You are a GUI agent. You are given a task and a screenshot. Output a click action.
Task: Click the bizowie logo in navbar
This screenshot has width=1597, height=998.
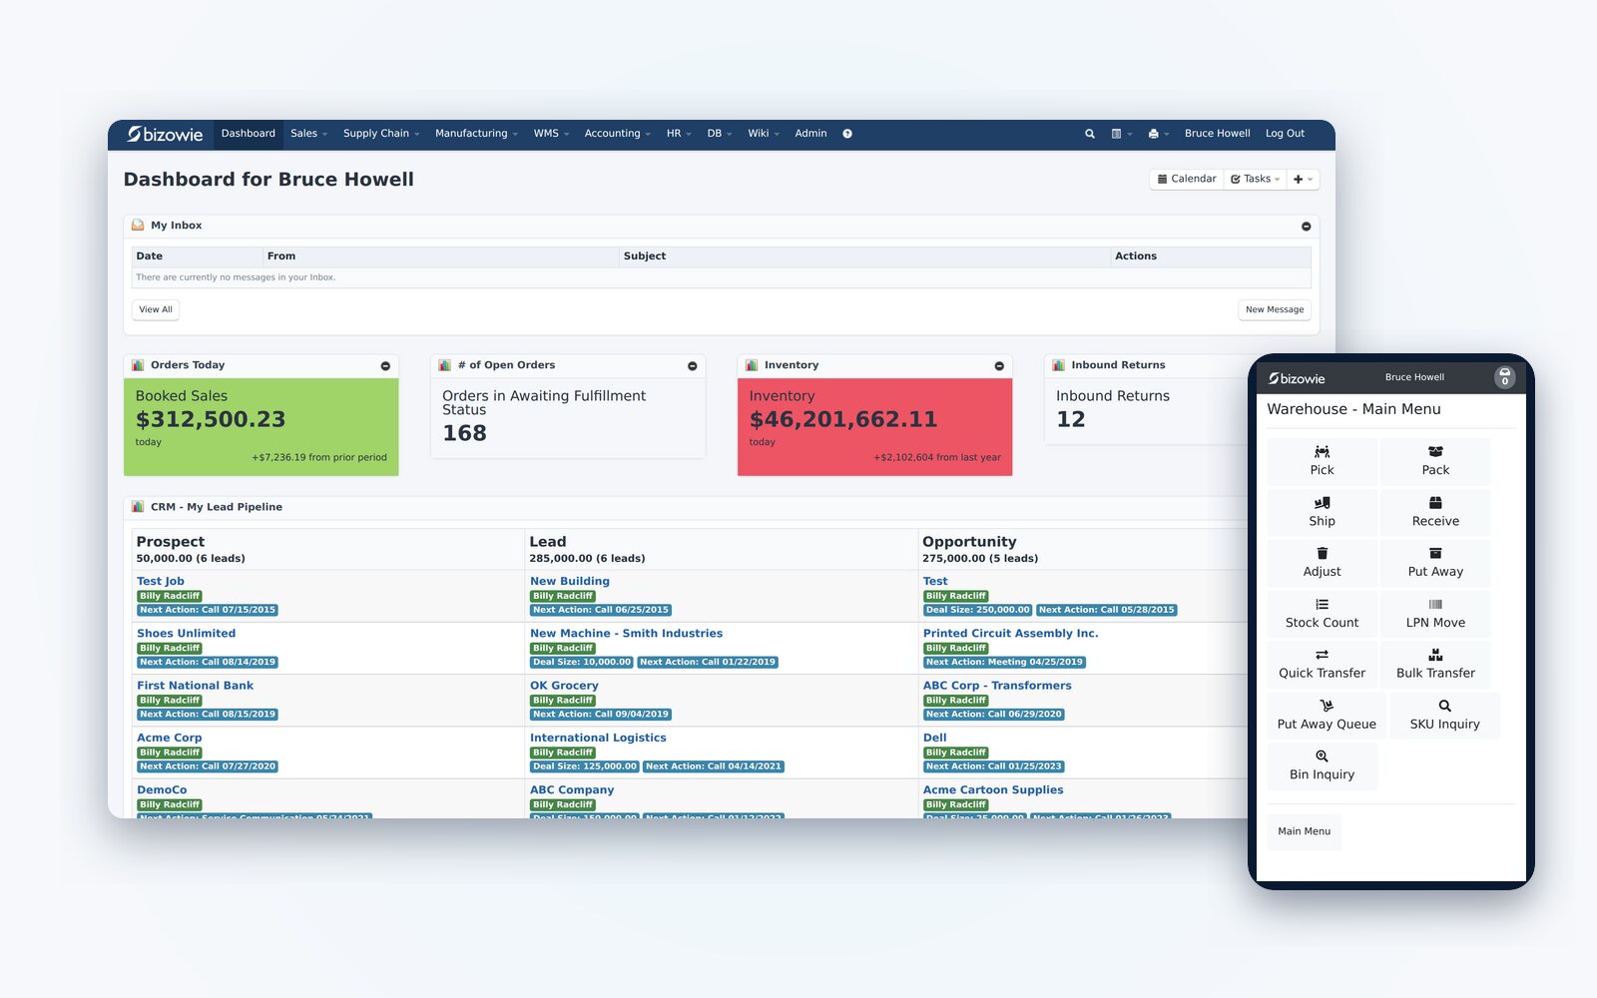[x=165, y=134]
